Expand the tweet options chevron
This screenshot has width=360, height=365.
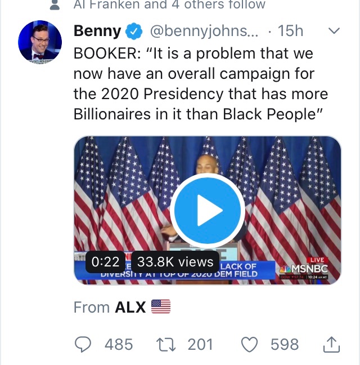click(334, 32)
